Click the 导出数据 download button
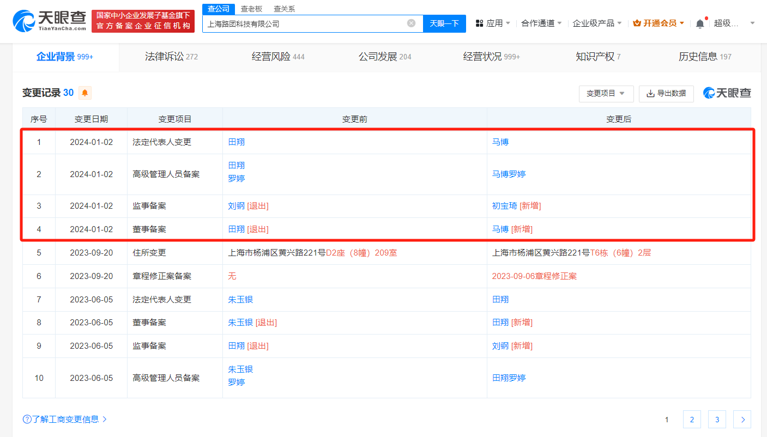This screenshot has width=767, height=437. [666, 94]
